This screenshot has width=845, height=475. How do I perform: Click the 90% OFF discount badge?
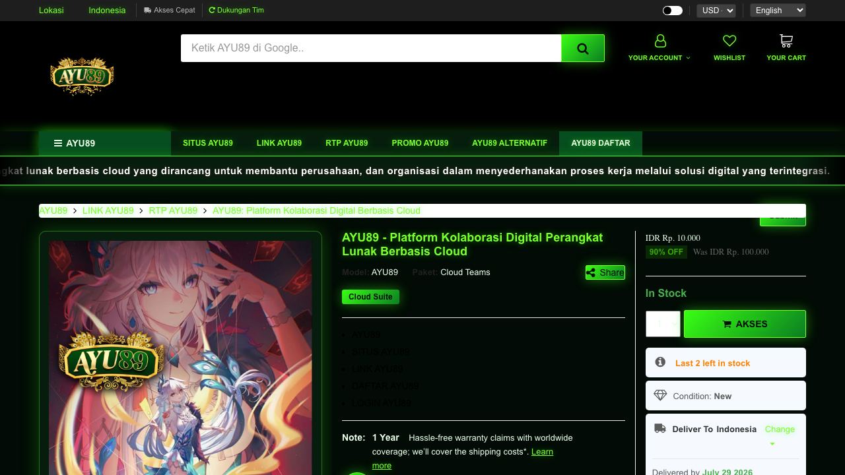[x=666, y=252]
